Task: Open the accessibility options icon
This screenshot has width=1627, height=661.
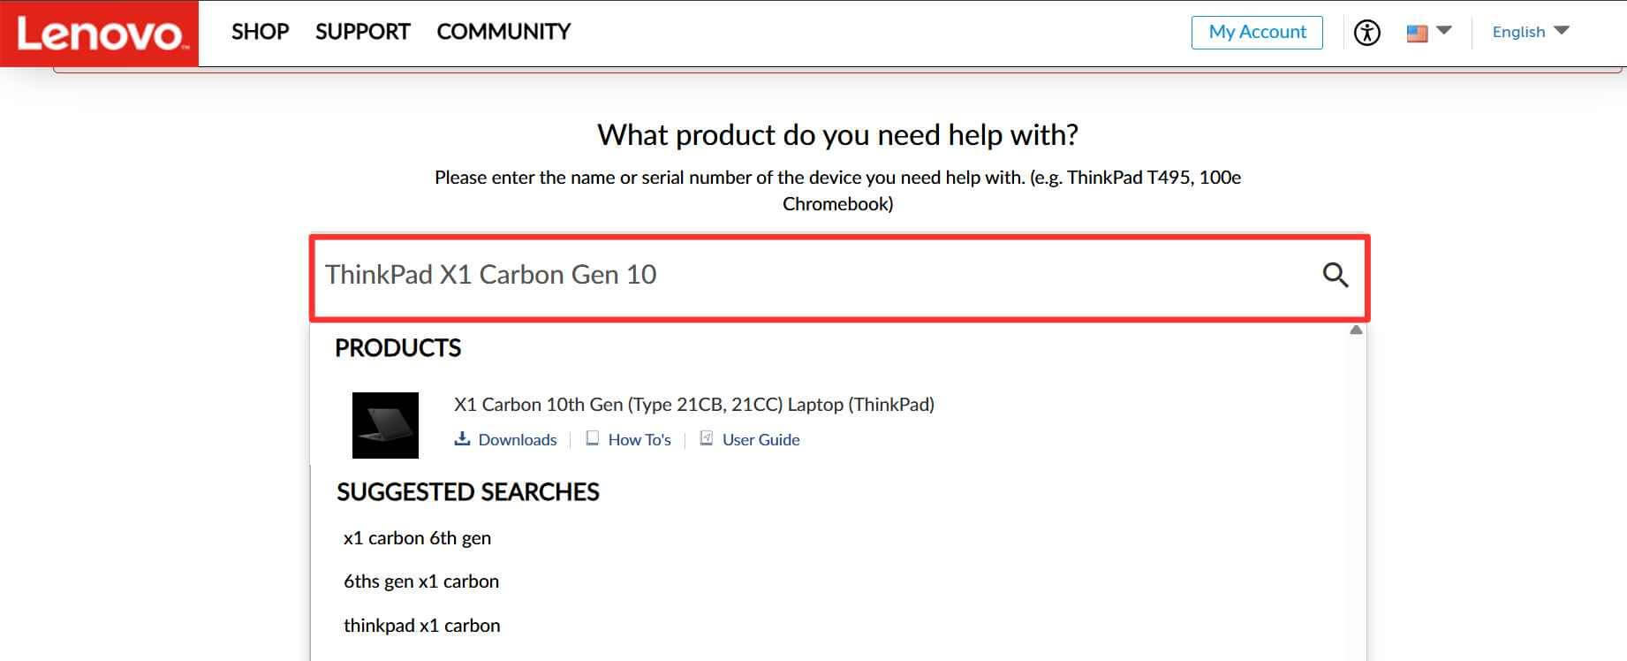Action: click(x=1367, y=32)
